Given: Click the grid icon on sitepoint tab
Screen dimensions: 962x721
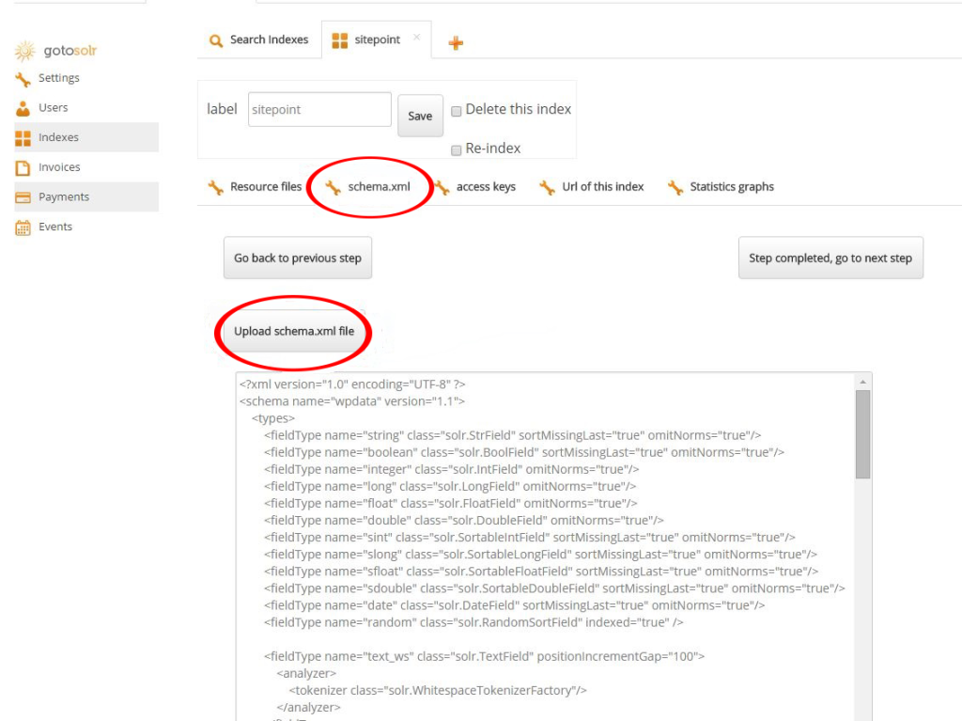Looking at the screenshot, I should [x=339, y=40].
